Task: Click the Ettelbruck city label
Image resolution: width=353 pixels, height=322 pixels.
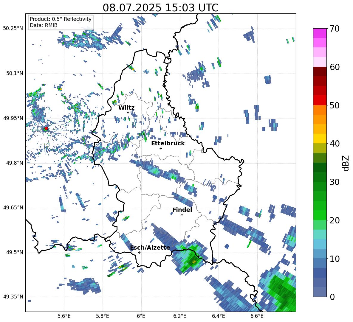Action: pos(168,144)
